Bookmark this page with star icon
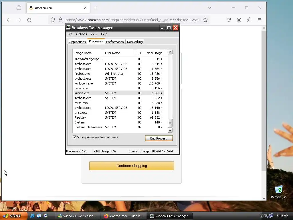The height and width of the screenshot is (220, 293). tap(205, 20)
